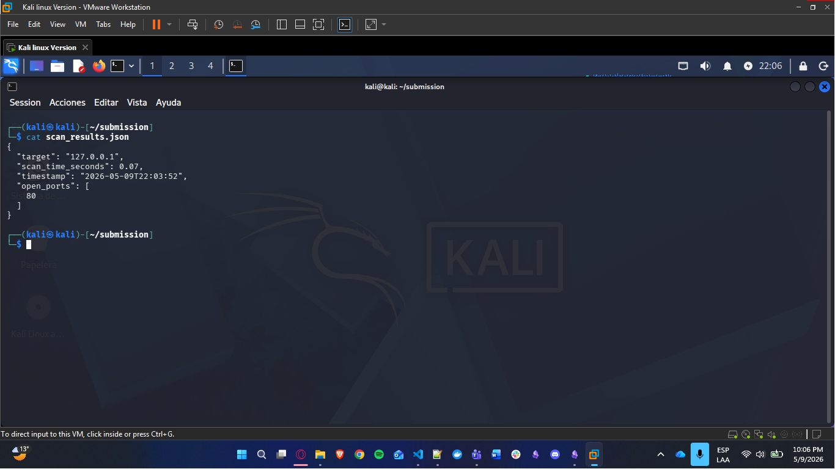
Task: Open the terminal Session menu
Action: point(25,103)
